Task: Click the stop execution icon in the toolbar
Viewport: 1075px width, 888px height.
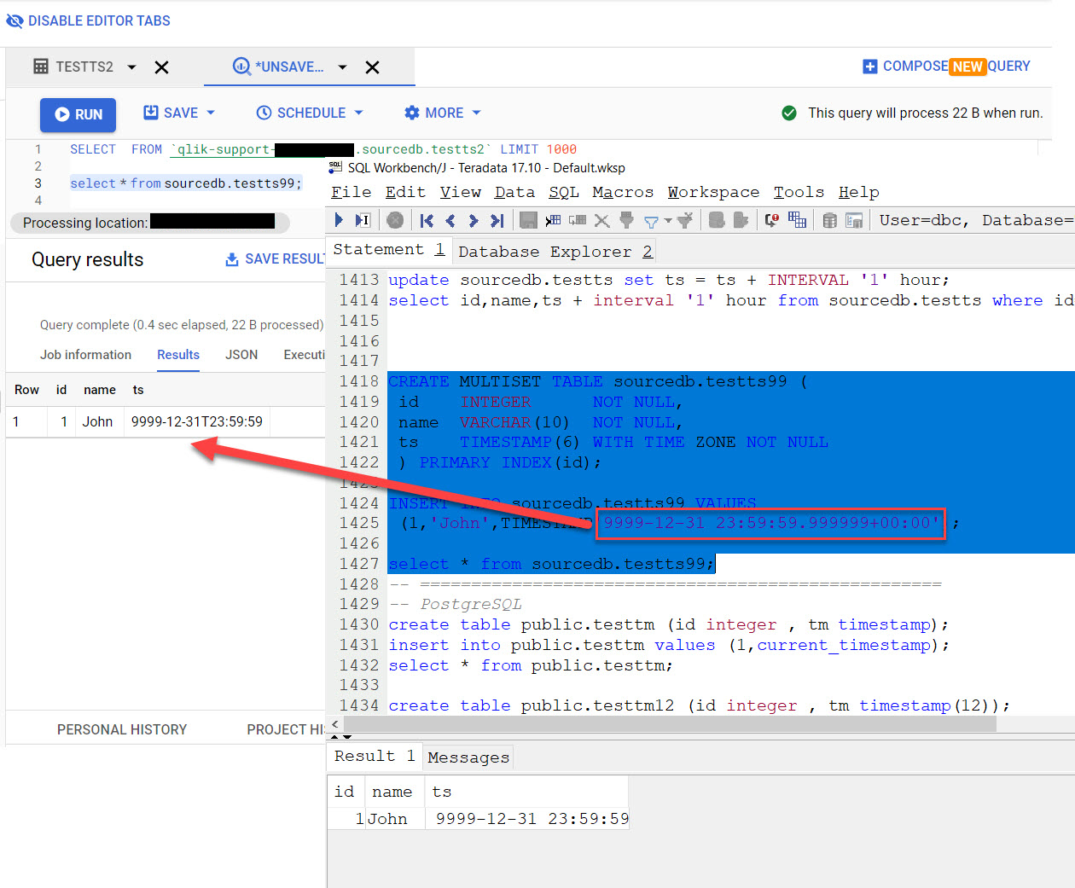Action: pyautogui.click(x=395, y=220)
